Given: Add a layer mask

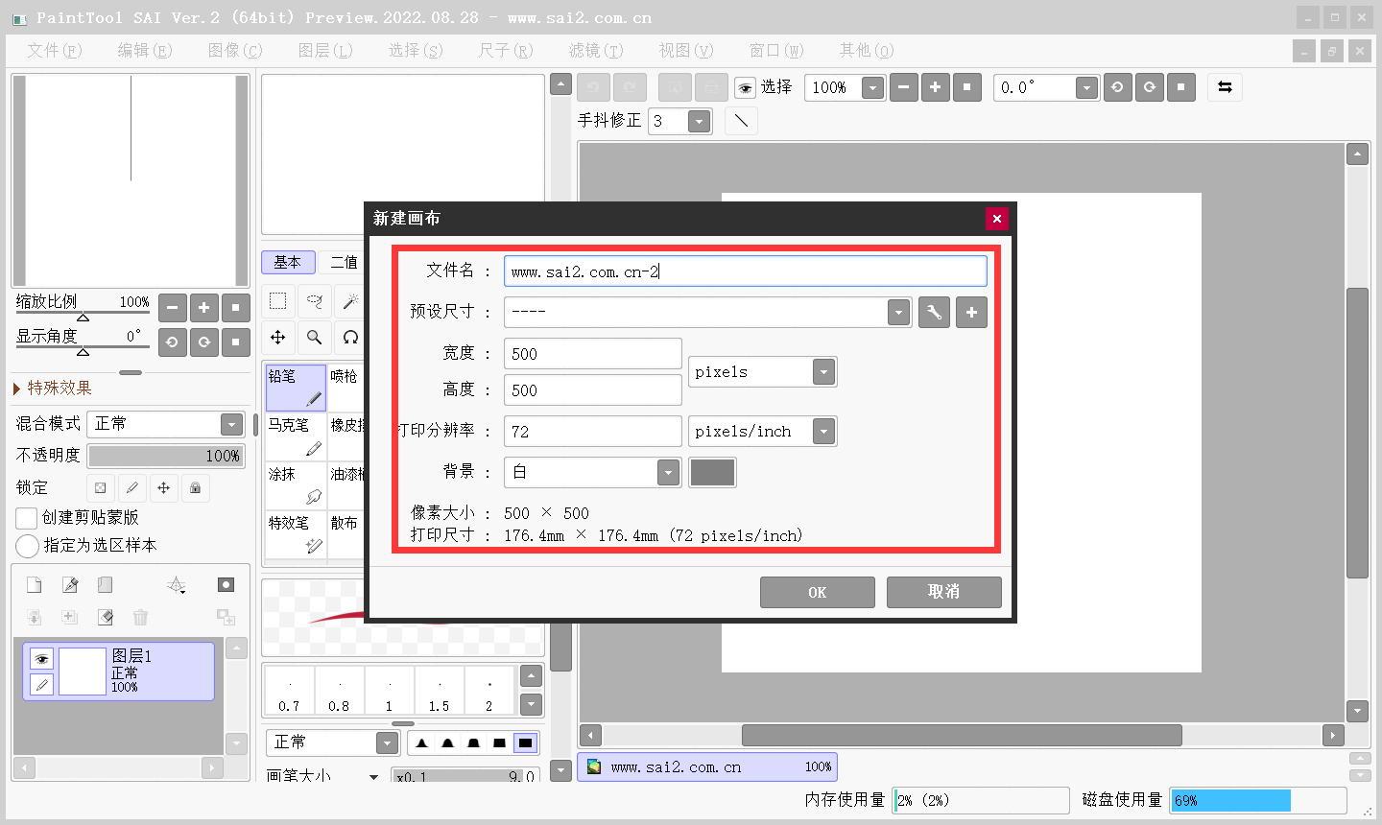Looking at the screenshot, I should click(226, 585).
